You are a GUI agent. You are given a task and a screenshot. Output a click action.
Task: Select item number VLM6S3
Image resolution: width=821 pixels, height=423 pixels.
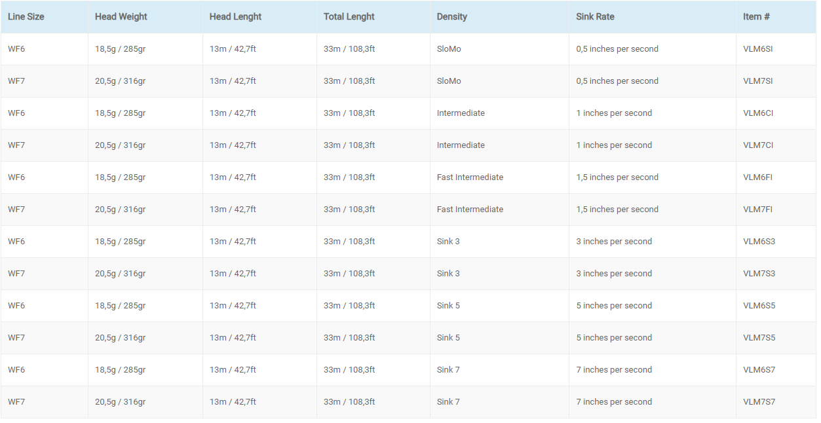click(759, 242)
